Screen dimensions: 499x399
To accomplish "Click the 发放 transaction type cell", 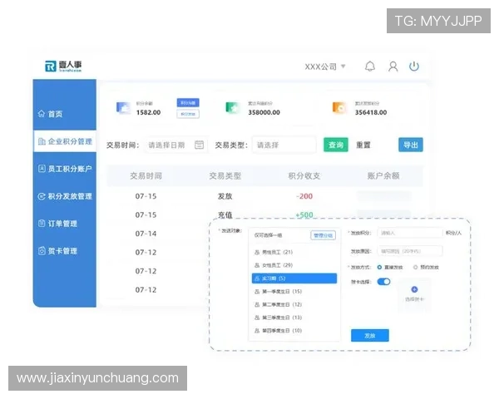I will 225,196.
